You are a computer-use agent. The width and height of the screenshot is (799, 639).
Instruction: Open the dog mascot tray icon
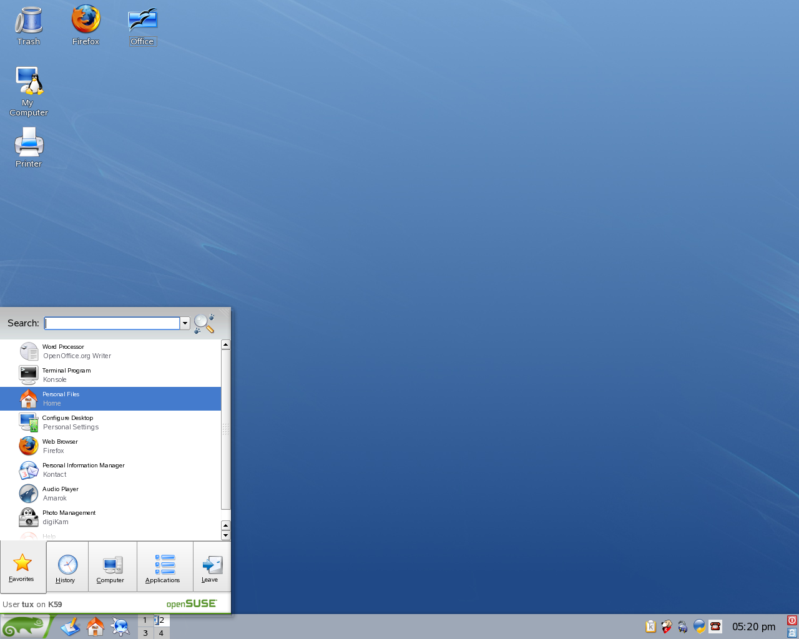tap(667, 627)
